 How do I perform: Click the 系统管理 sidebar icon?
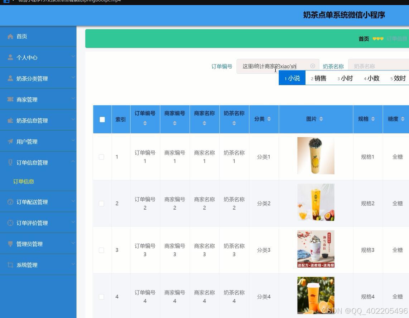(10, 265)
